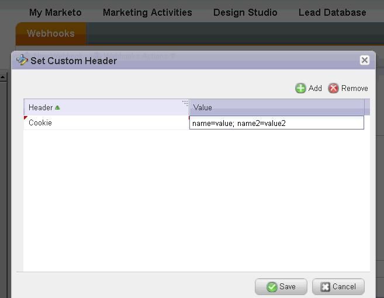Click empty grid area below Cookie row
The width and height of the screenshot is (384, 298).
[196, 198]
